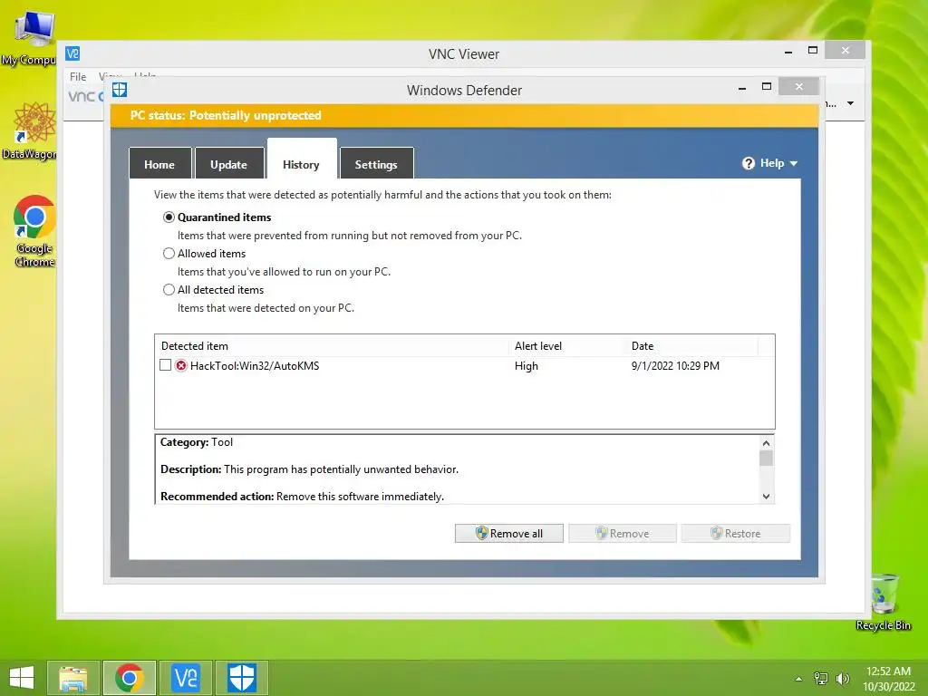This screenshot has width=928, height=696.
Task: Switch to the Settings tab
Action: [376, 163]
